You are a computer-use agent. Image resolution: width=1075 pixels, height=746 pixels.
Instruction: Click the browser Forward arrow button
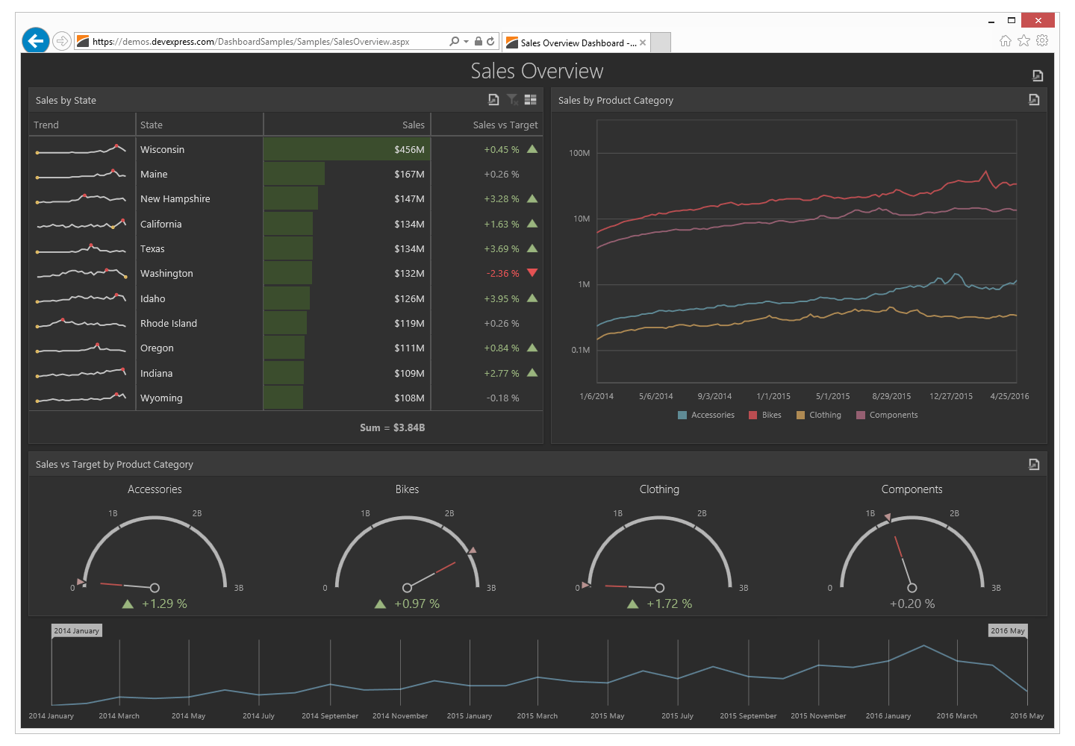pyautogui.click(x=62, y=41)
